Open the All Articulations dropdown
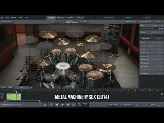 132,22
